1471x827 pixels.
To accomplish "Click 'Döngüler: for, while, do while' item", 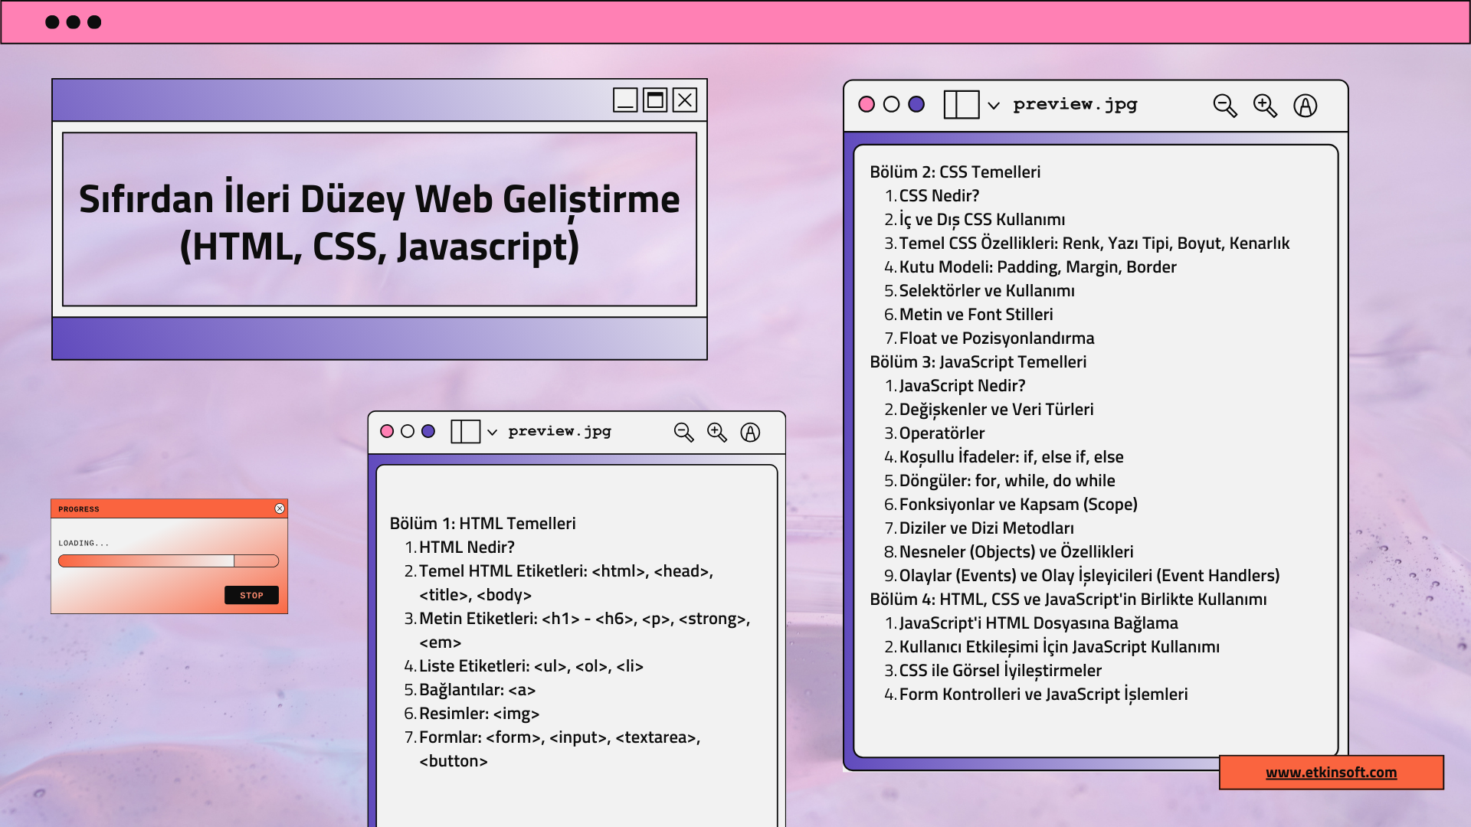I will 1007,480.
